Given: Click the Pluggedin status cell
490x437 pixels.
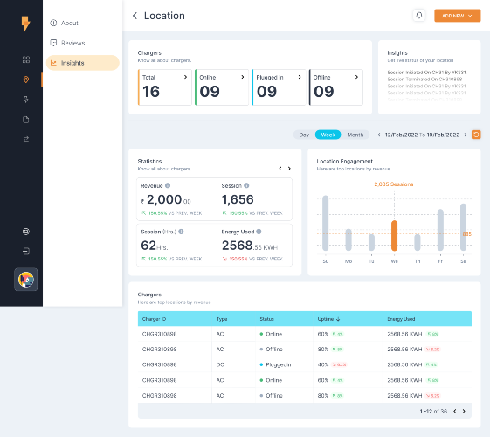Looking at the screenshot, I should [x=276, y=364].
